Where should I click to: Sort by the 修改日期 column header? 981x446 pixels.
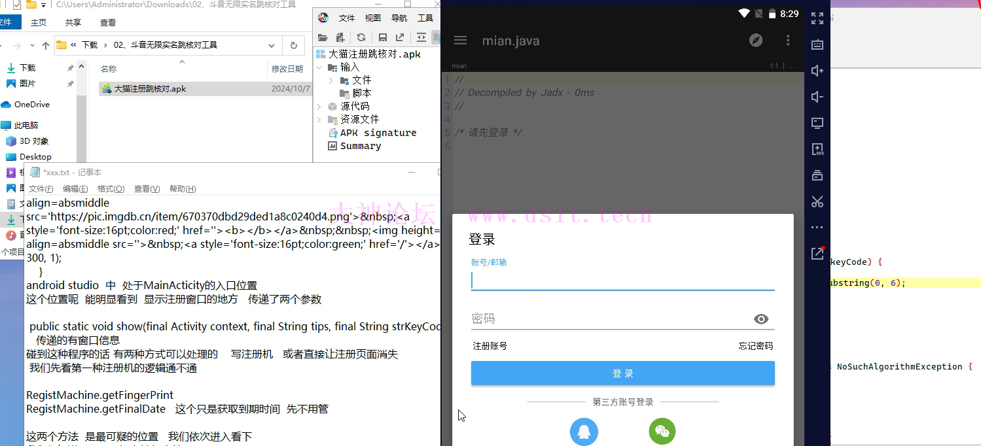click(x=287, y=69)
